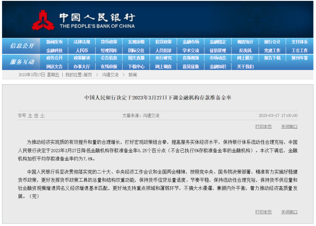Go to 金融科技 fintech section
This screenshot has width=316, height=226.
click(x=54, y=51)
